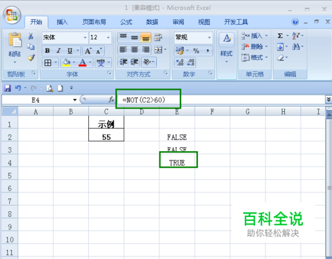
Task: Expand the formula bar chevron
Action: pyautogui.click(x=329, y=99)
